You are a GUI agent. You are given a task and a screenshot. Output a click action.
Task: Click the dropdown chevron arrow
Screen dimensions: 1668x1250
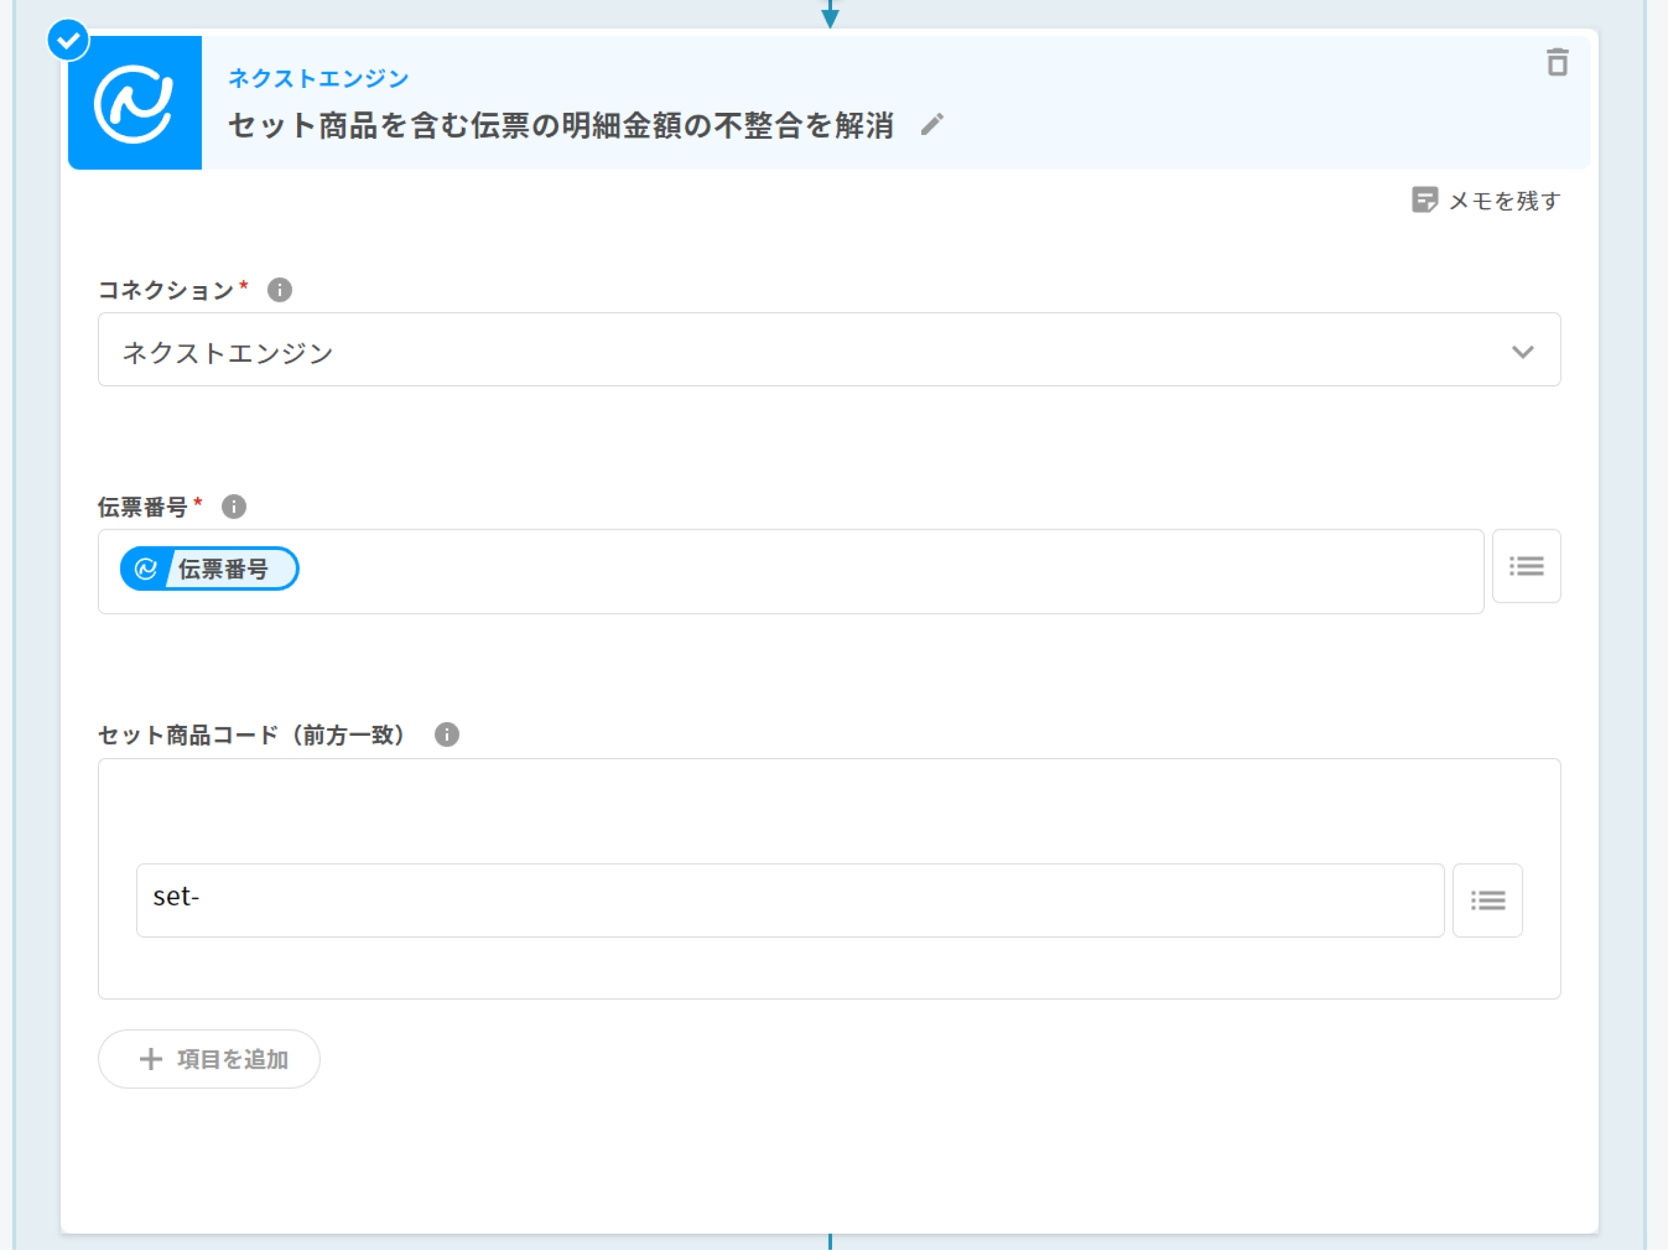(1521, 351)
